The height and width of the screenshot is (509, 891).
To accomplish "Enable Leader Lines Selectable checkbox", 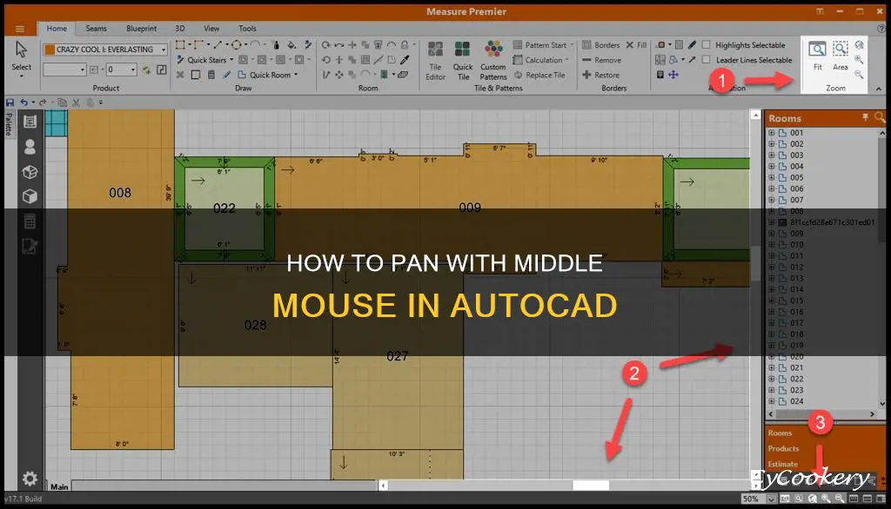I will point(707,60).
